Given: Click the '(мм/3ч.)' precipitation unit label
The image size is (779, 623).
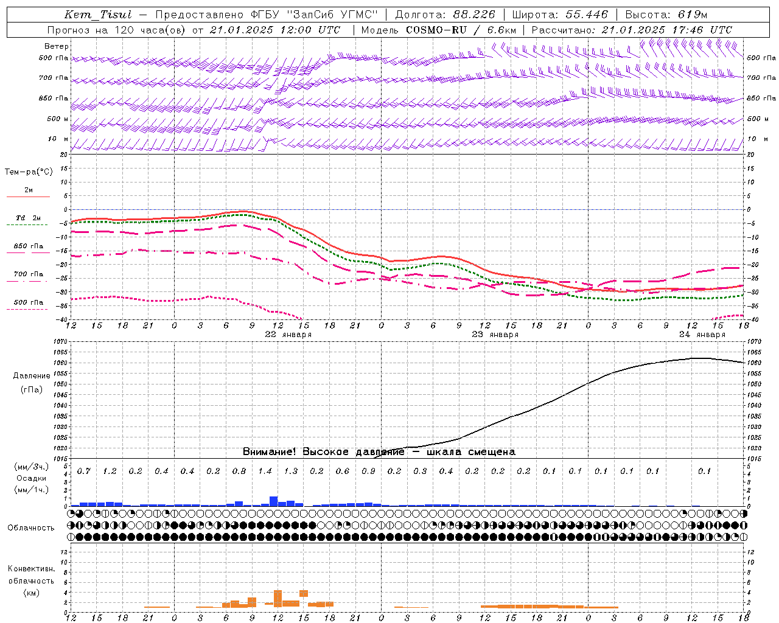Looking at the screenshot, I should point(30,467).
